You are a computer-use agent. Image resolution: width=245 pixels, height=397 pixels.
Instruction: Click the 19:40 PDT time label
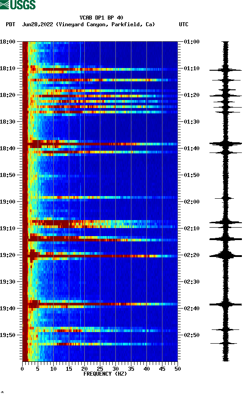point(8,309)
